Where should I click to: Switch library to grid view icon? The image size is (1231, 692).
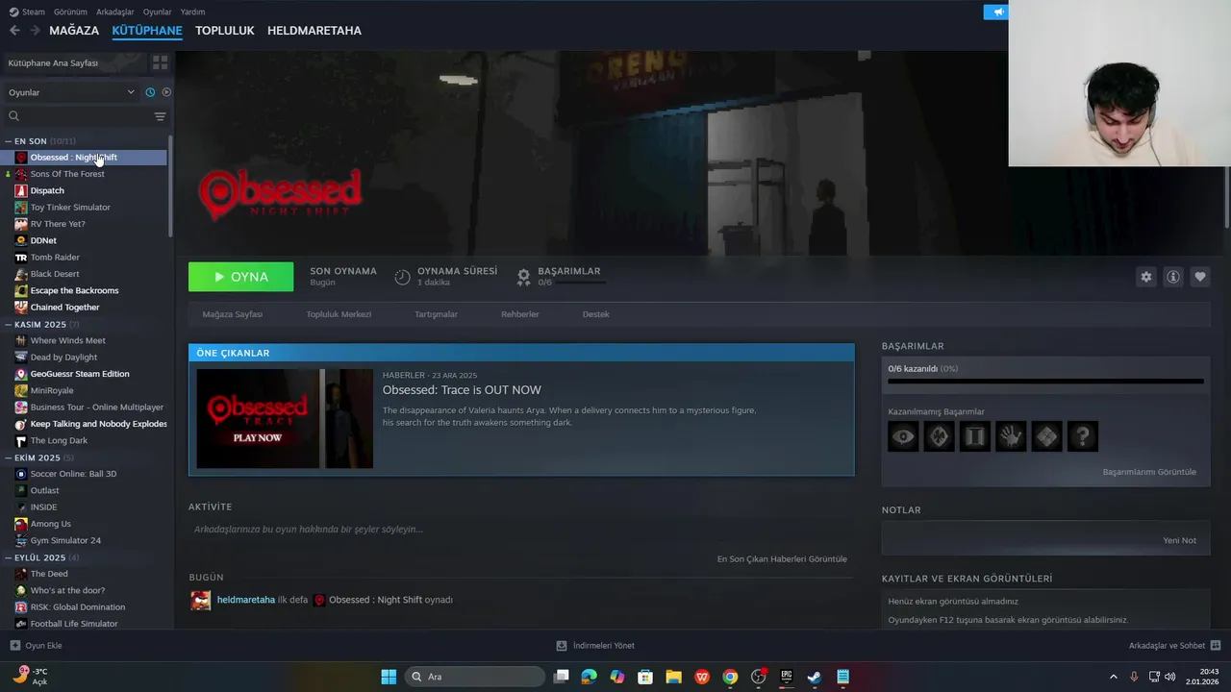tap(160, 62)
